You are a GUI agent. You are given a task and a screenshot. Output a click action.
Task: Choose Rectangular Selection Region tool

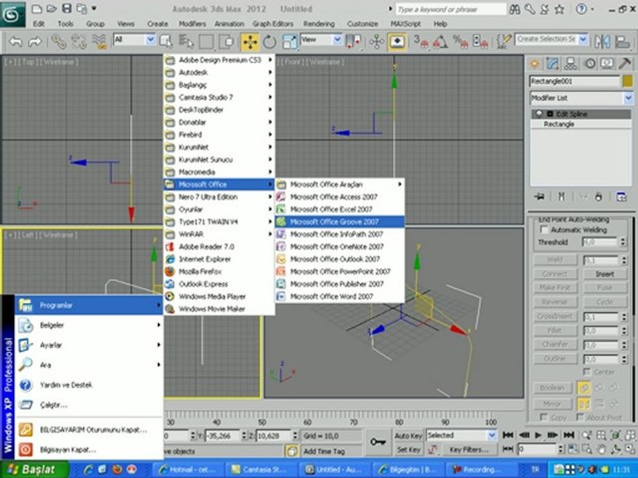[x=206, y=41]
